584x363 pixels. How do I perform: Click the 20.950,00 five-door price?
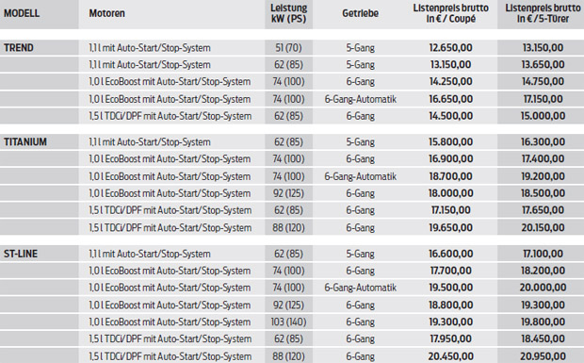coord(543,356)
